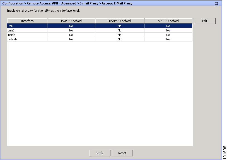Image resolution: width=227 pixels, height=160 pixels.
Task: Click IMAP4S value for inside row
Action: (x=120, y=35)
